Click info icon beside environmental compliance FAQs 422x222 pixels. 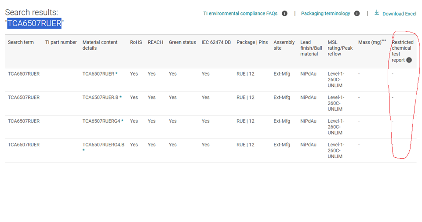[284, 14]
